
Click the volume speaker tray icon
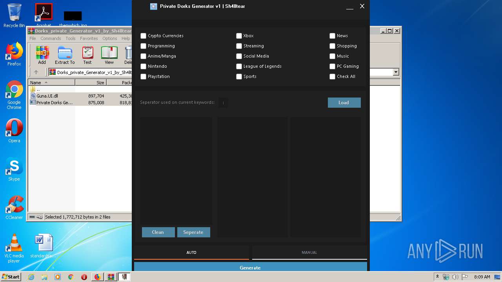pyautogui.click(x=455, y=277)
